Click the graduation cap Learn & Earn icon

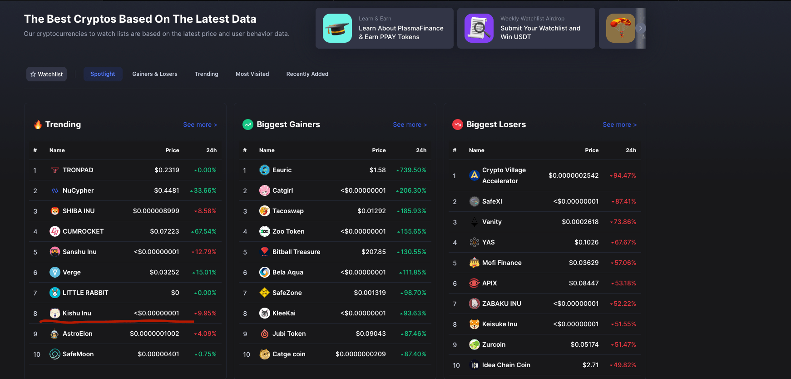point(337,28)
